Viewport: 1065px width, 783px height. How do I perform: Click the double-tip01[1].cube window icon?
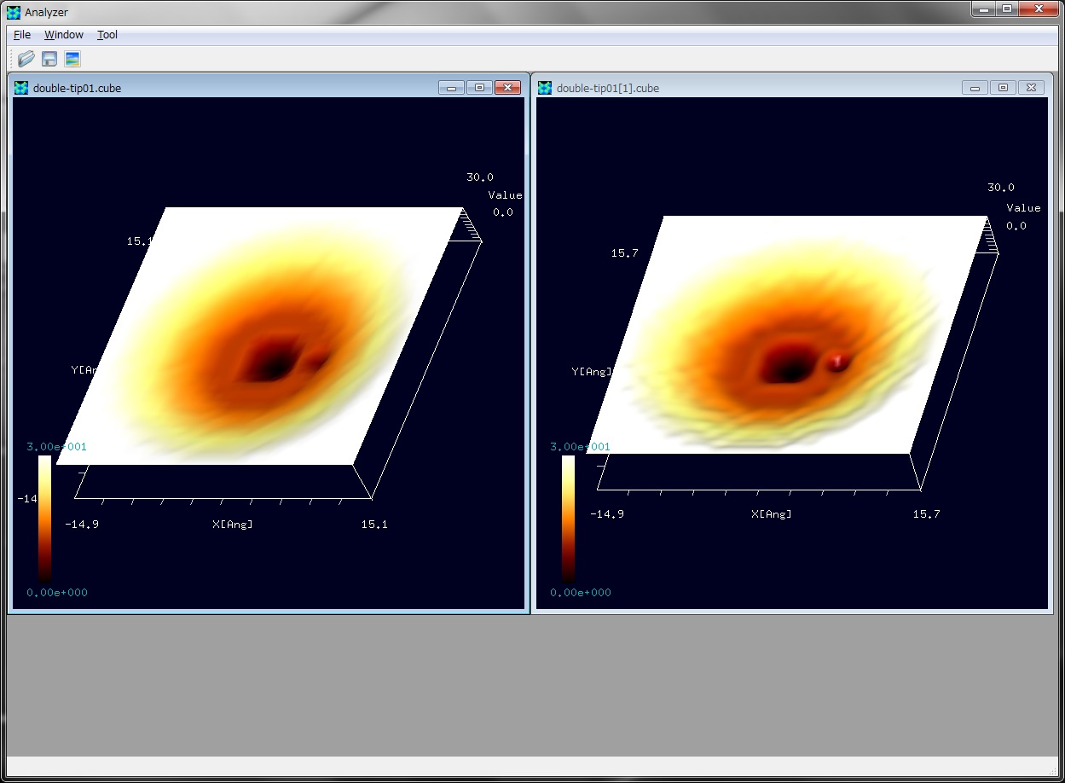545,88
